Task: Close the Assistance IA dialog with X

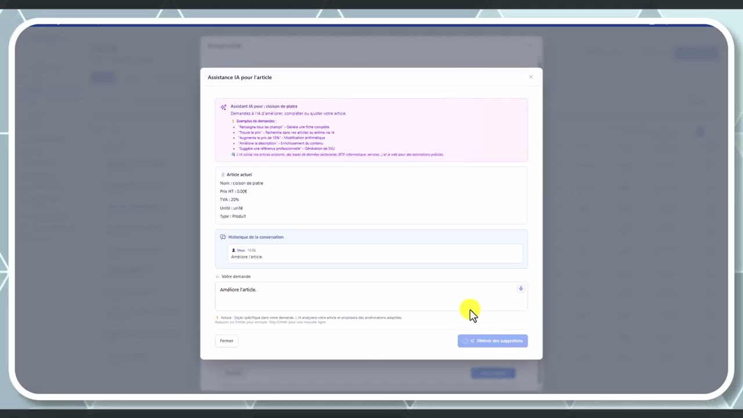Action: 531,77
